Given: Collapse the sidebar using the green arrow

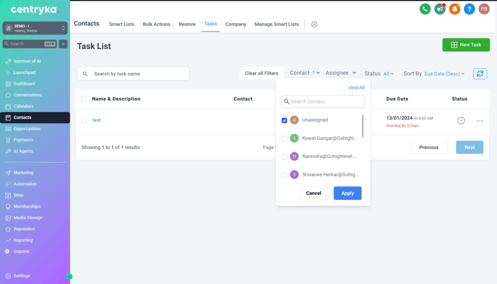Looking at the screenshot, I should click(69, 276).
